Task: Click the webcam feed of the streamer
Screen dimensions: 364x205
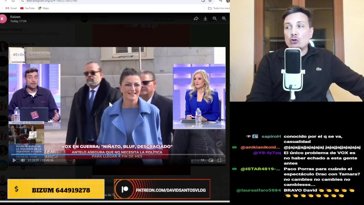Action: click(297, 51)
